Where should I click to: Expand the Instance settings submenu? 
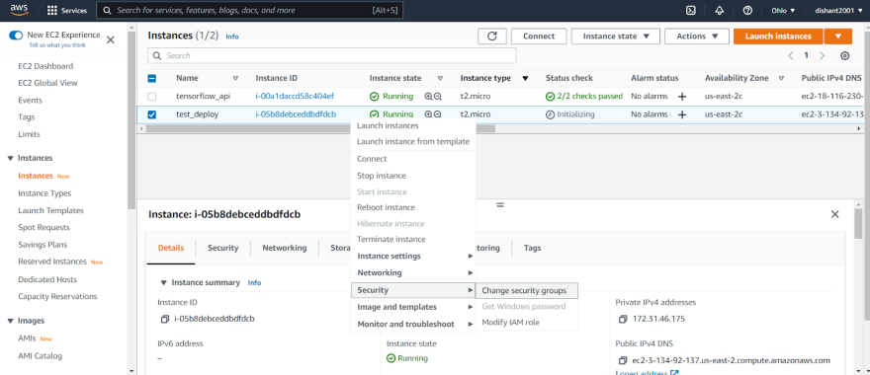point(413,256)
